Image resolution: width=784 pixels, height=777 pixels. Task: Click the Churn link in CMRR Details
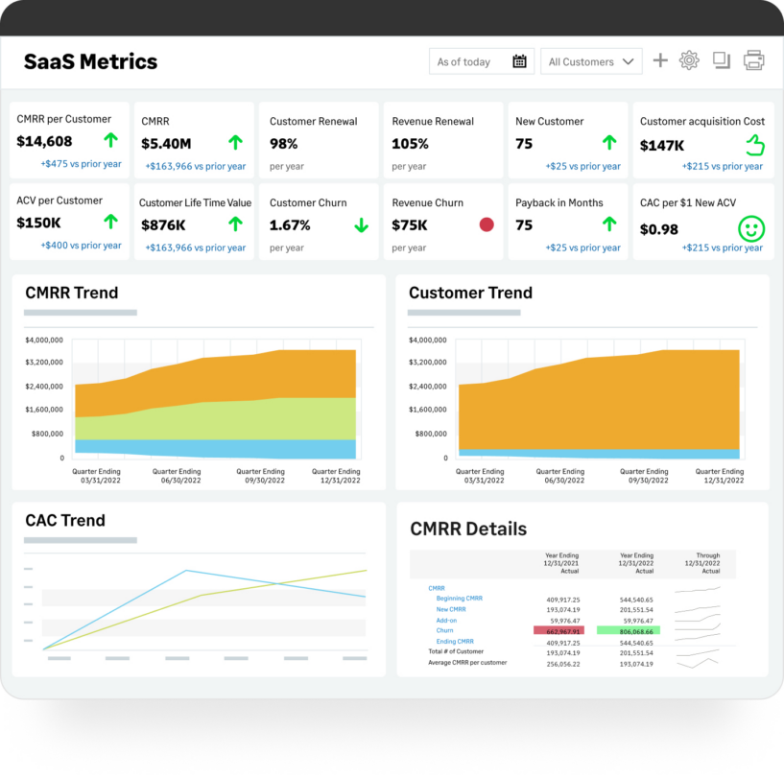click(445, 630)
